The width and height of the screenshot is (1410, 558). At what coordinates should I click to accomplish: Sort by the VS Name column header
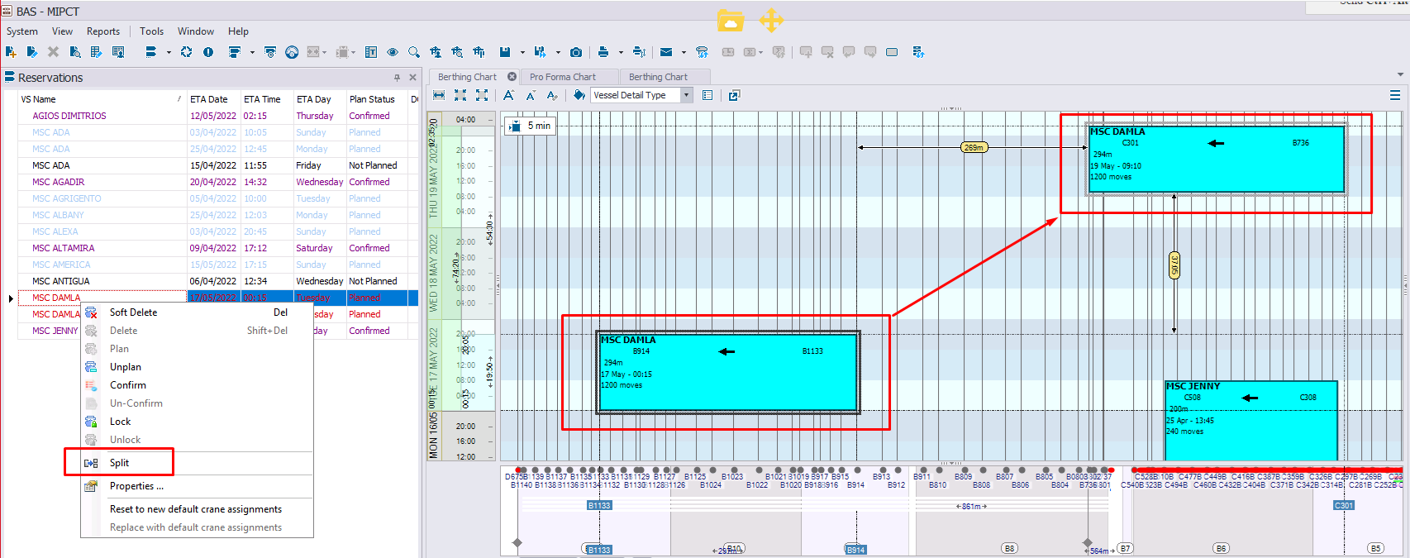102,99
